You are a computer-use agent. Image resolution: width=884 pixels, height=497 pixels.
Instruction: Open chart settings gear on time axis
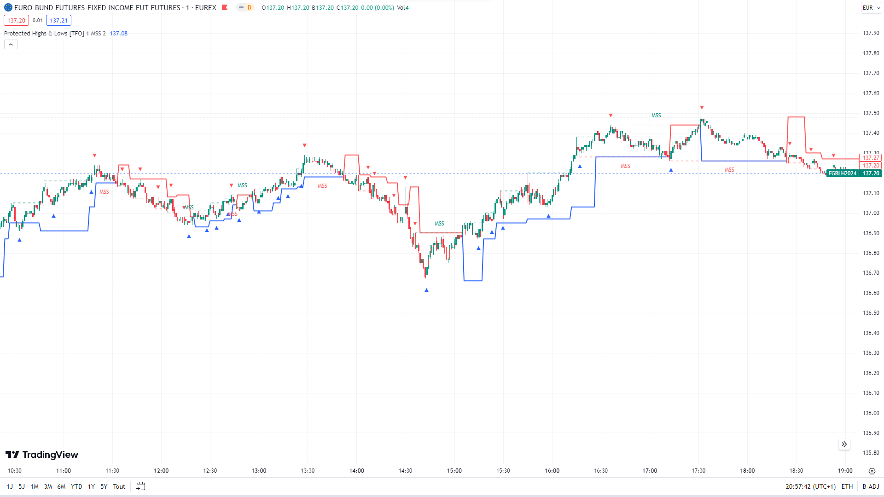point(872,471)
